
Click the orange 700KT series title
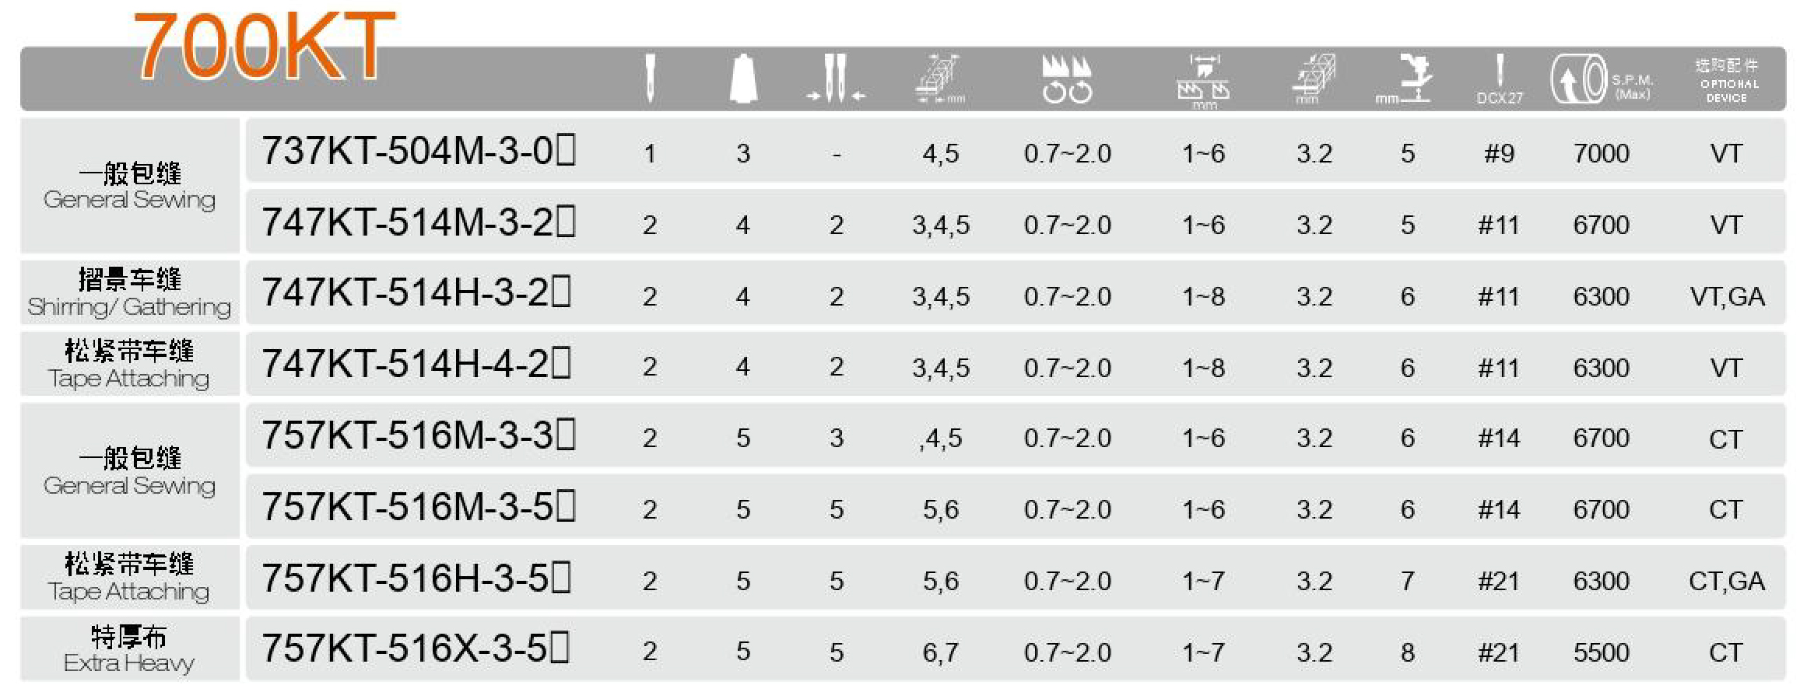(264, 47)
